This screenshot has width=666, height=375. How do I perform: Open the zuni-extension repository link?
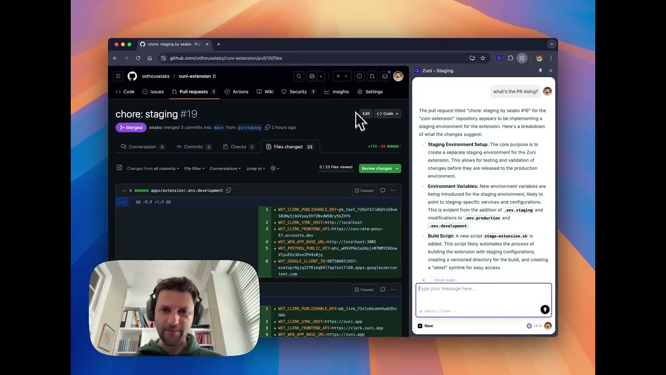[195, 76]
